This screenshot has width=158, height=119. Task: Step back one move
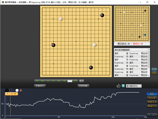point(48,81)
